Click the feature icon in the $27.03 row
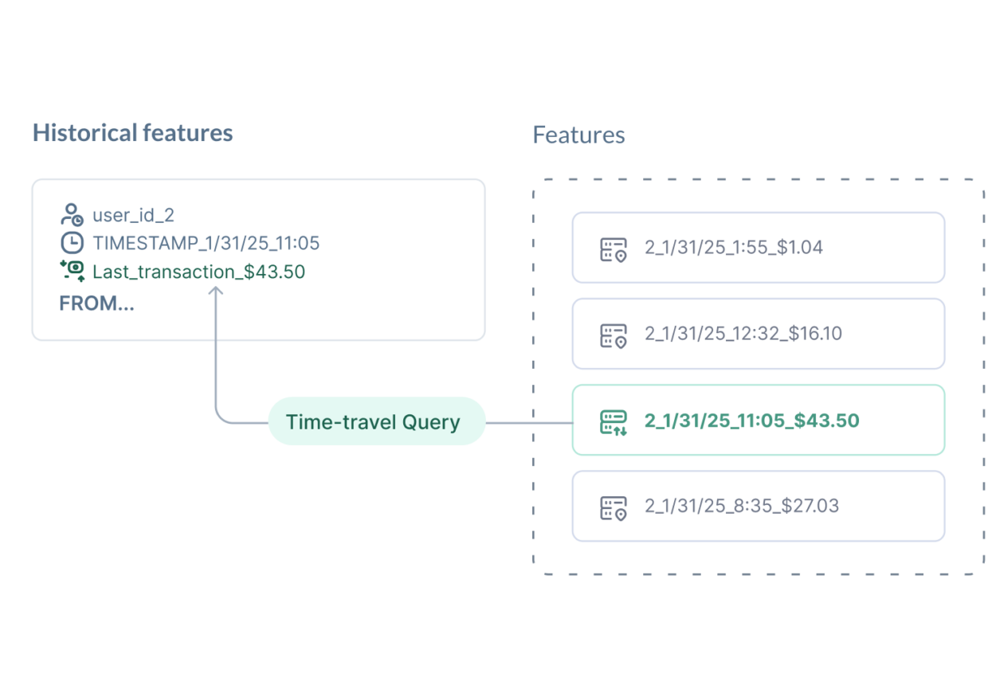 tap(613, 507)
